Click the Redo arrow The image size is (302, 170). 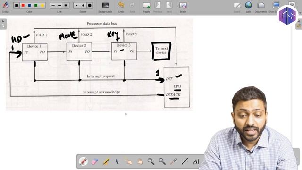click(132, 7)
